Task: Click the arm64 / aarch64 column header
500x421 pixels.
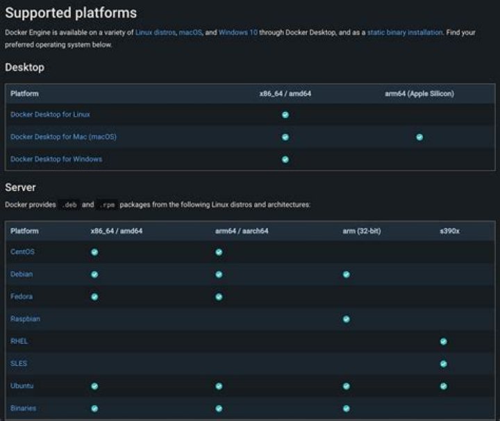Action: coord(242,231)
